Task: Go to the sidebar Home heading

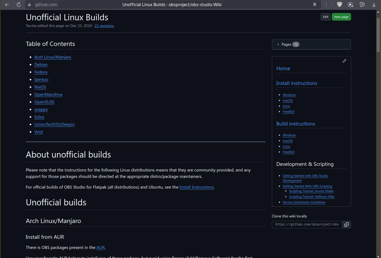Action: click(x=283, y=68)
